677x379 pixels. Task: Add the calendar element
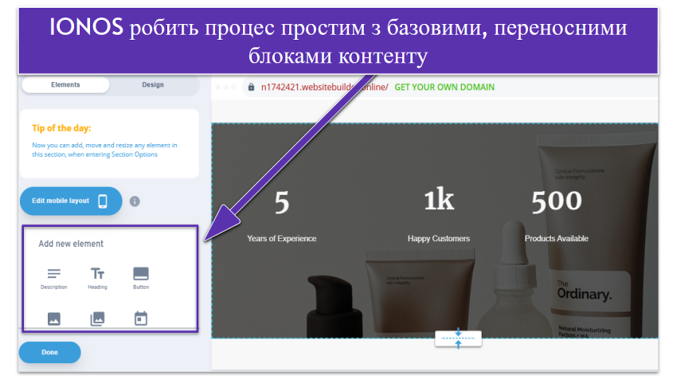coord(141,318)
